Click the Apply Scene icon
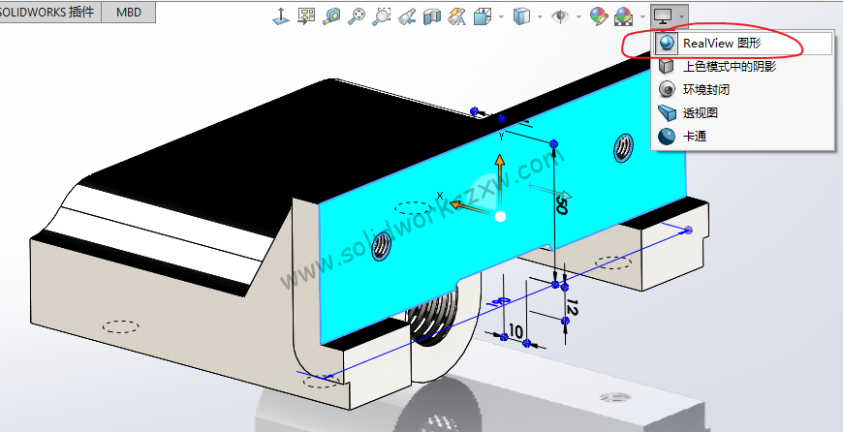 pyautogui.click(x=624, y=16)
